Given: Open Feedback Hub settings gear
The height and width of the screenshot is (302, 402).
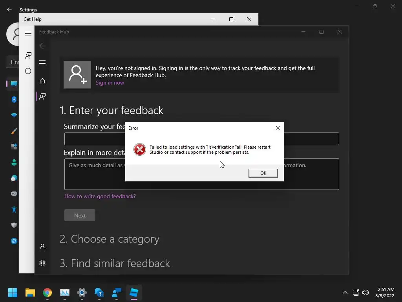Looking at the screenshot, I should [42, 263].
